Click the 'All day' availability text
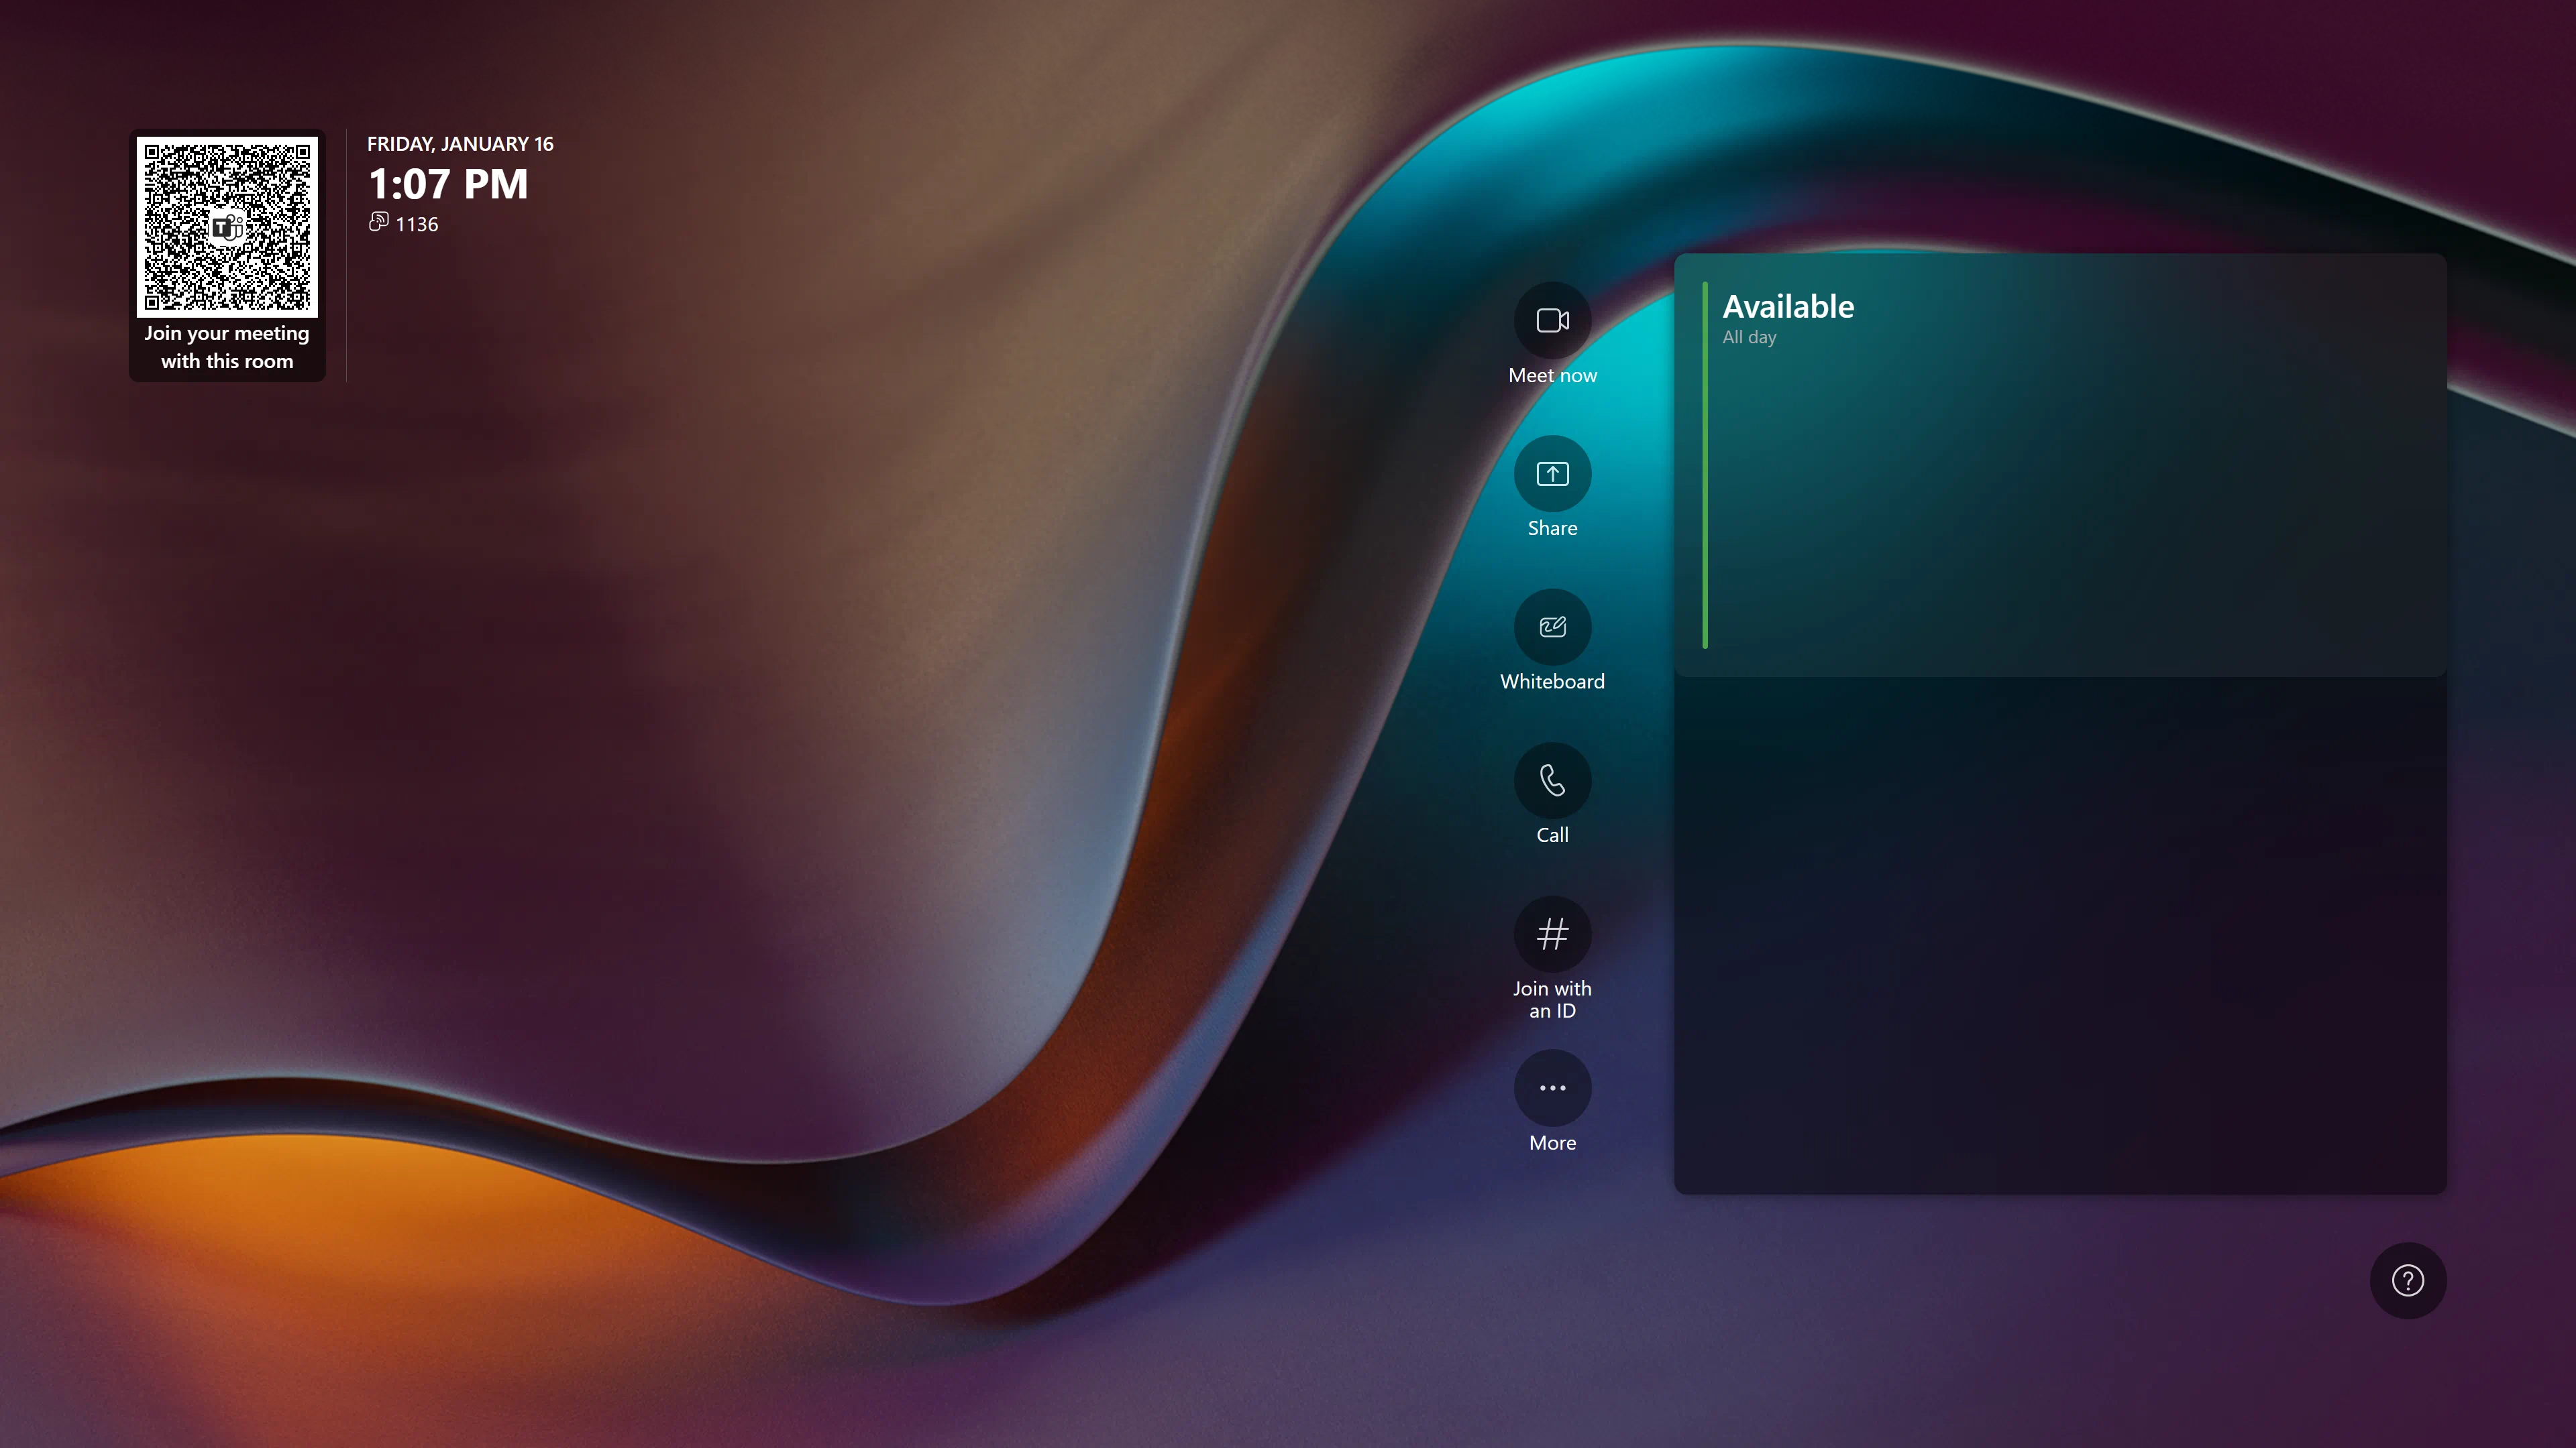 [1749, 338]
